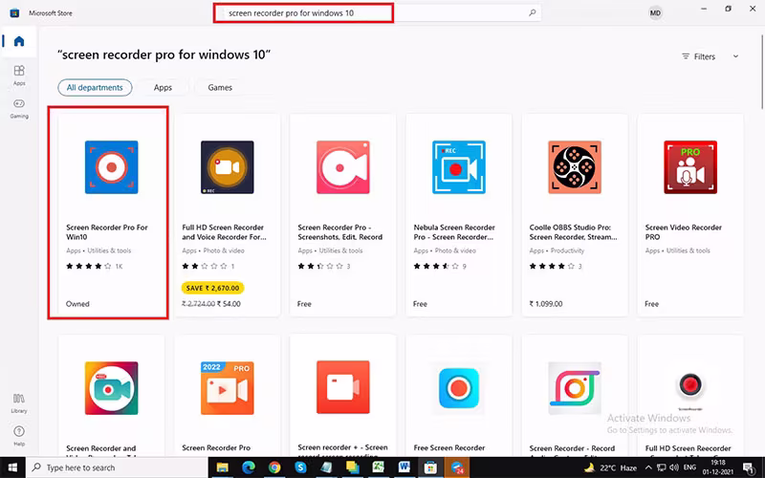
Task: Open Help in the sidebar
Action: pyautogui.click(x=19, y=436)
